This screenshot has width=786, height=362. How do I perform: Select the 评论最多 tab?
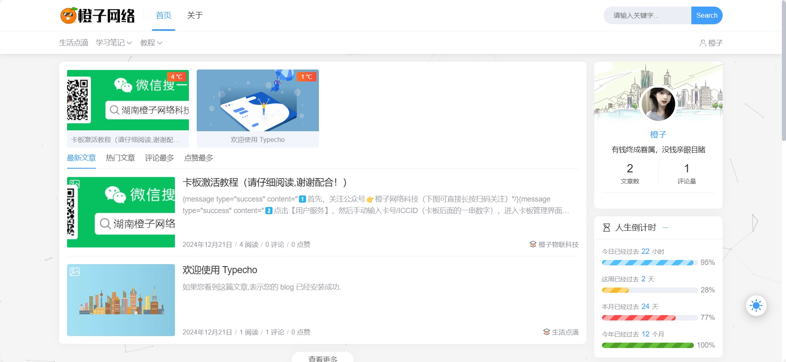pyautogui.click(x=159, y=158)
